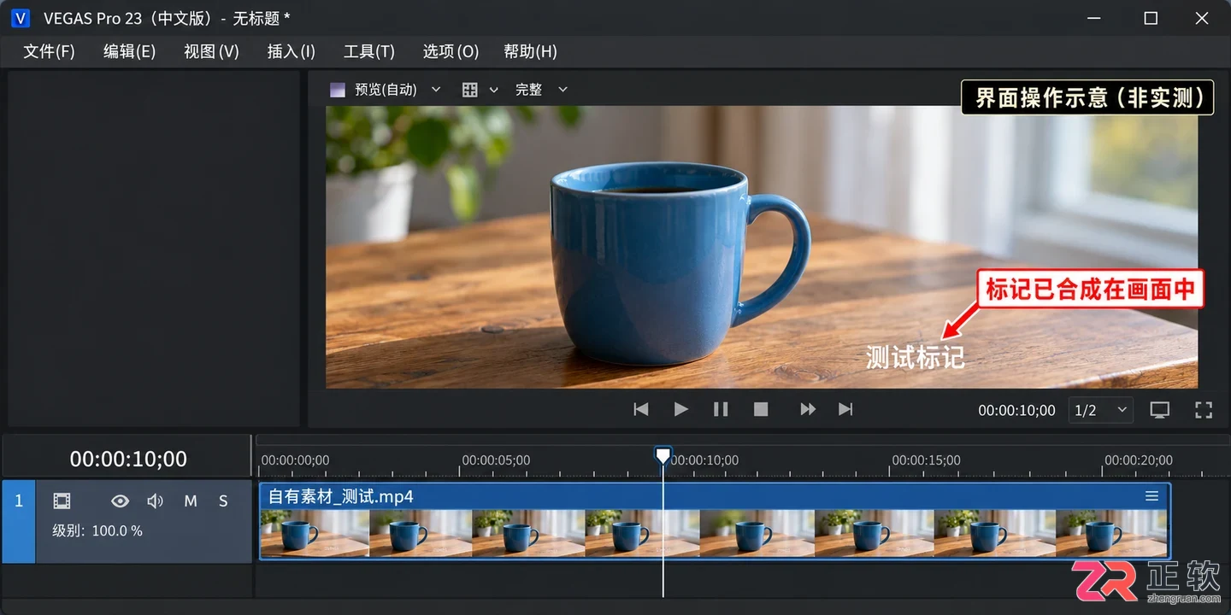Image resolution: width=1231 pixels, height=615 pixels.
Task: Open preview on external monitor icon
Action: tap(1159, 410)
